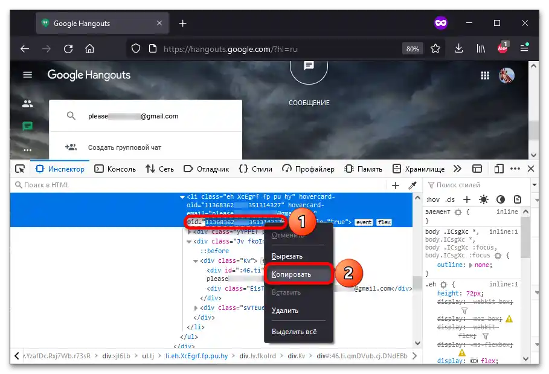The width and height of the screenshot is (549, 374).
Task: Select the element picker tool in DevTools
Action: coord(19,169)
